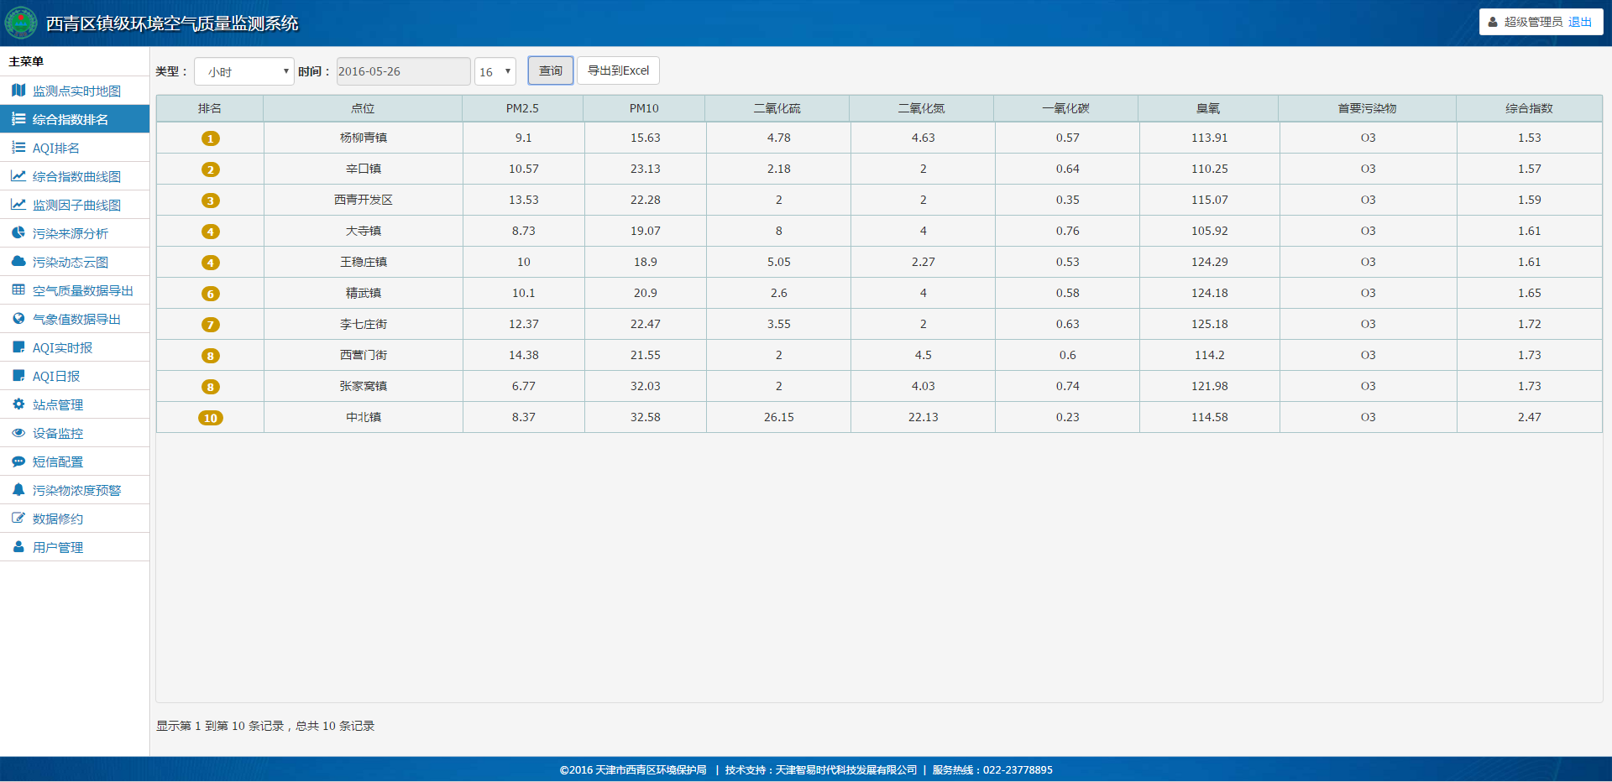Click the 综合指数 column header
The height and width of the screenshot is (782, 1612).
click(x=1528, y=108)
